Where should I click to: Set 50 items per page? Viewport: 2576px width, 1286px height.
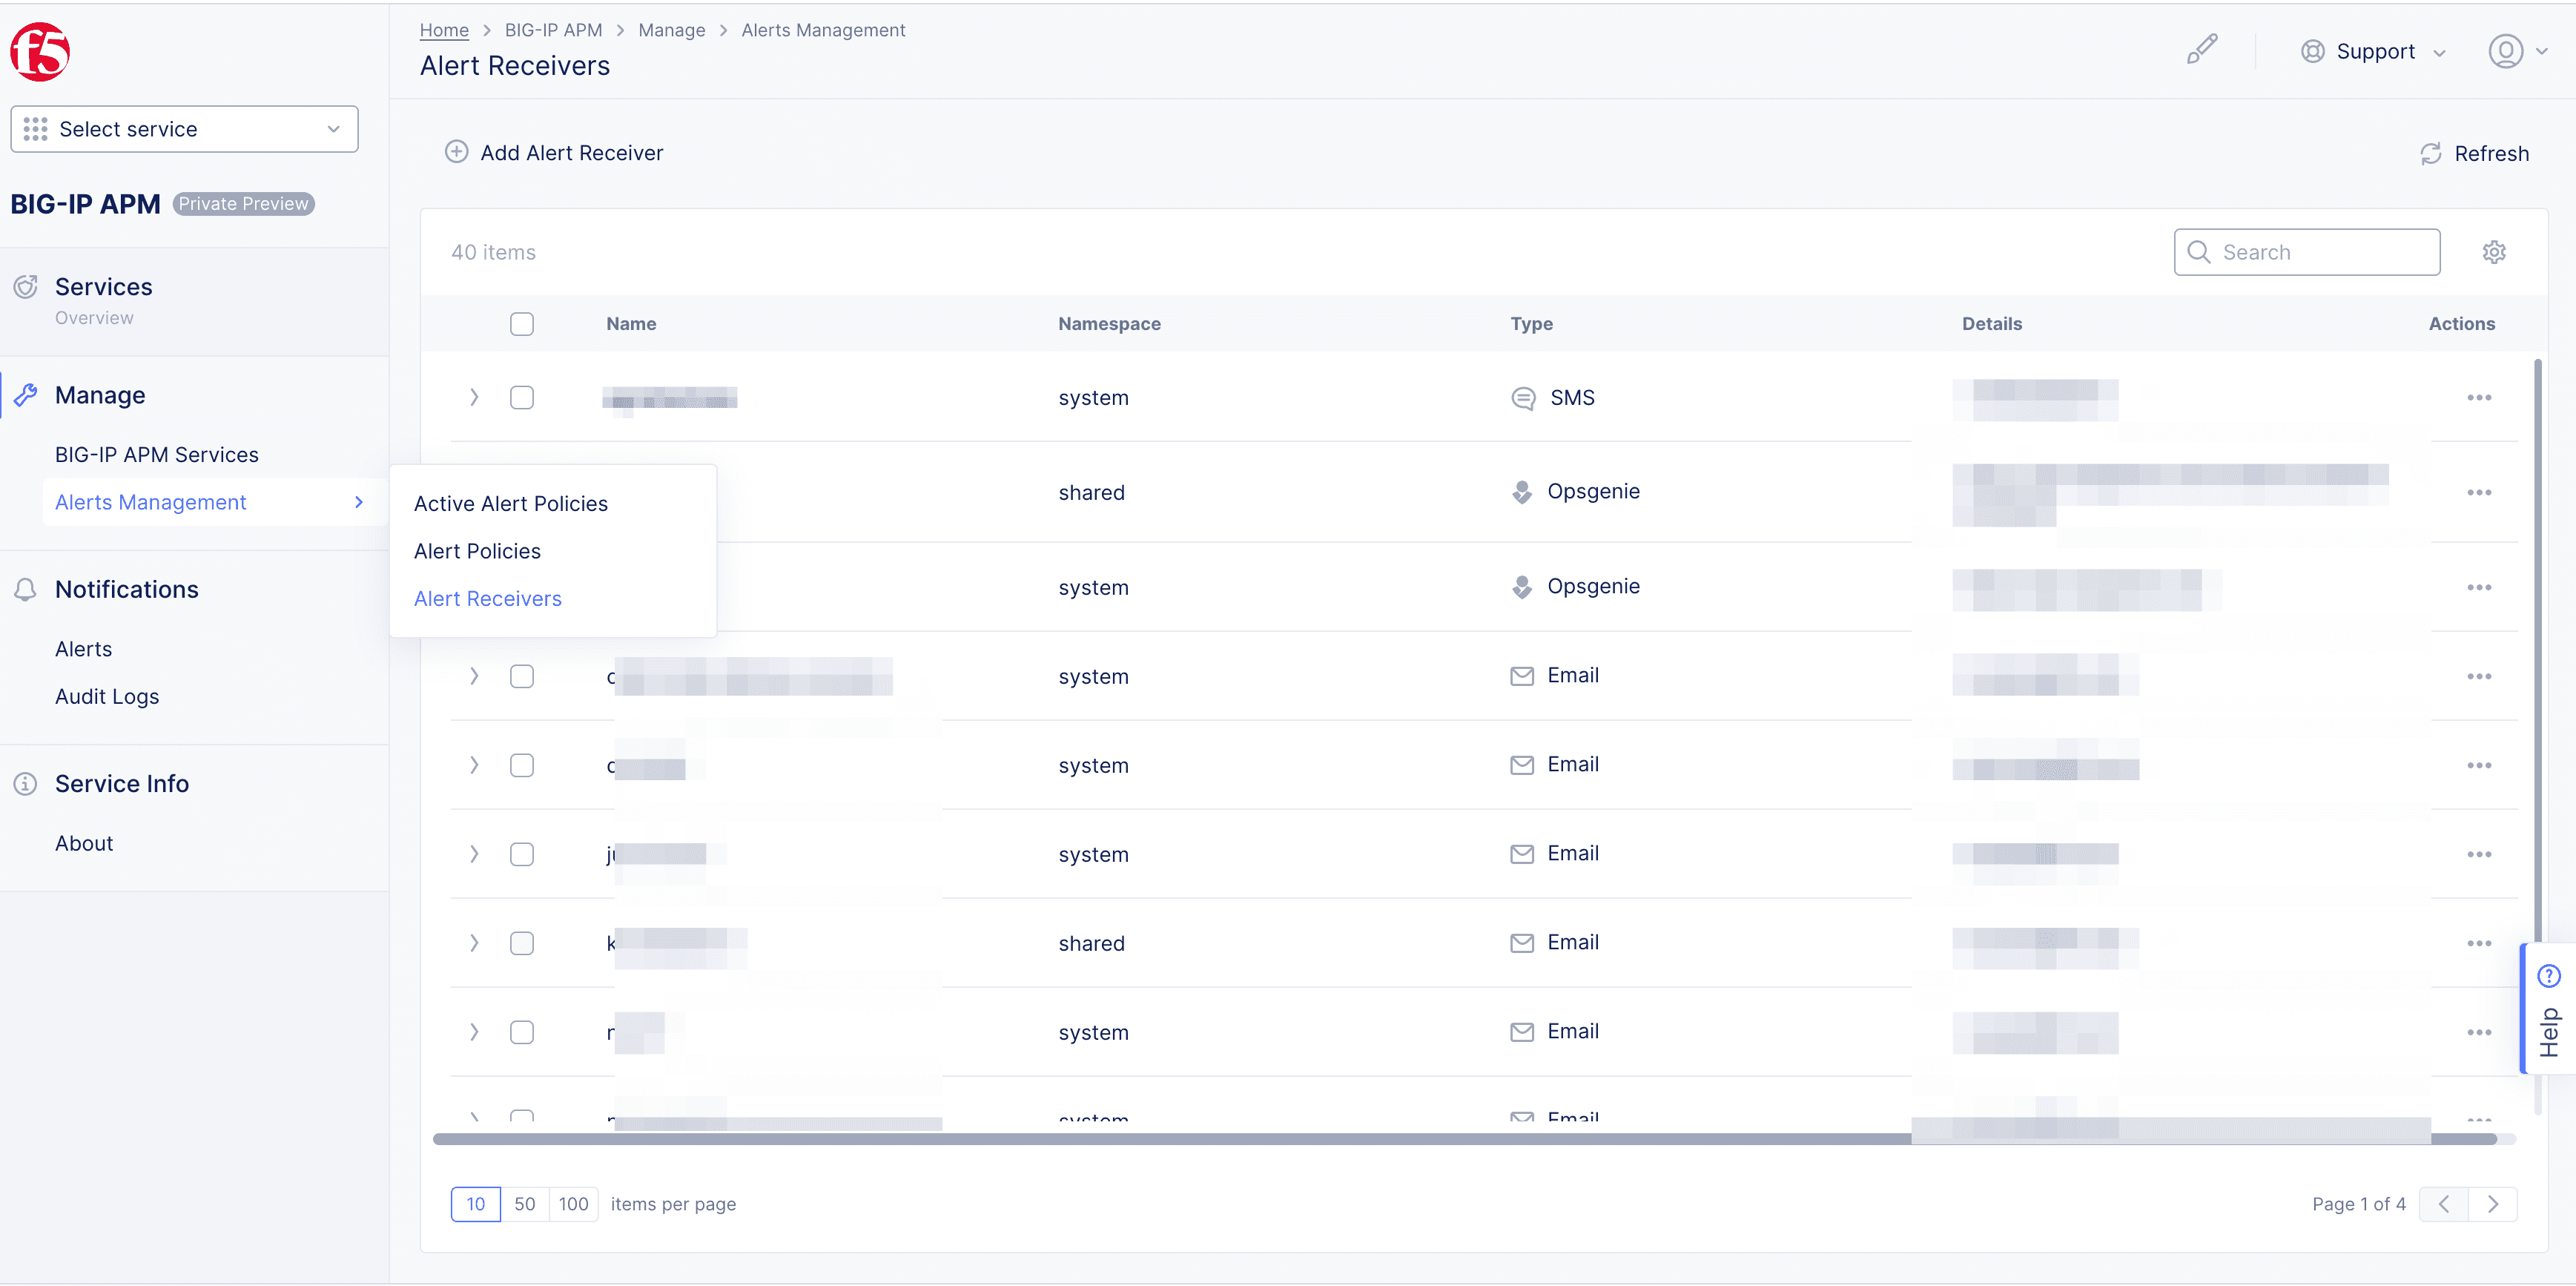coord(524,1204)
